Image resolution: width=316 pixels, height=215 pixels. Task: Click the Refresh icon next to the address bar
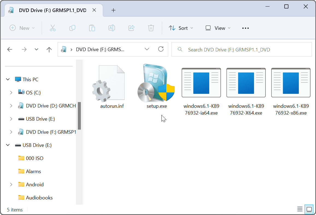point(161,49)
